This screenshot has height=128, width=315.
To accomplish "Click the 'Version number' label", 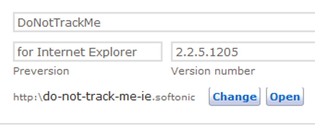I will click(213, 71).
